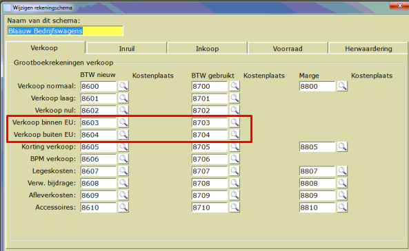Open lookup next to Marge account 8810
This screenshot has width=409, height=251.
[x=342, y=208]
